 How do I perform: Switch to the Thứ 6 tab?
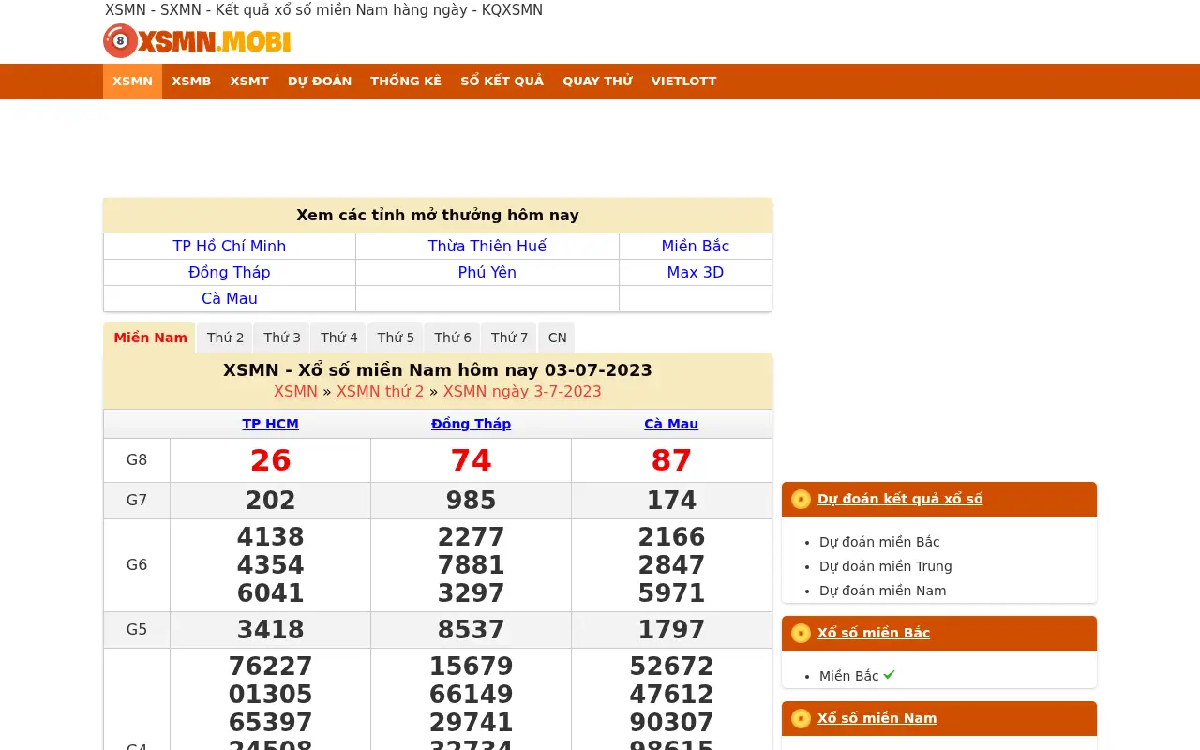click(453, 337)
